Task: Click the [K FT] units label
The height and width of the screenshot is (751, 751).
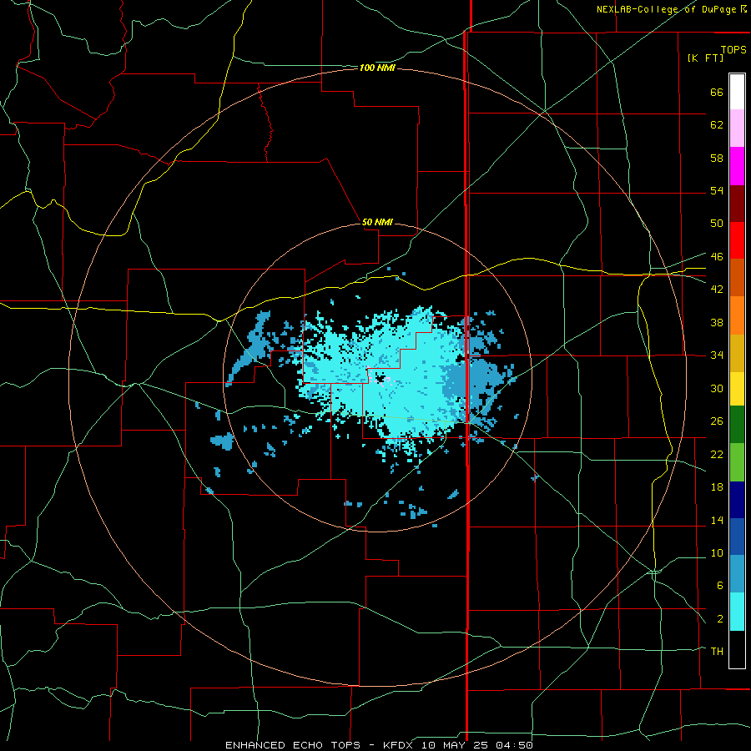Action: coord(705,58)
